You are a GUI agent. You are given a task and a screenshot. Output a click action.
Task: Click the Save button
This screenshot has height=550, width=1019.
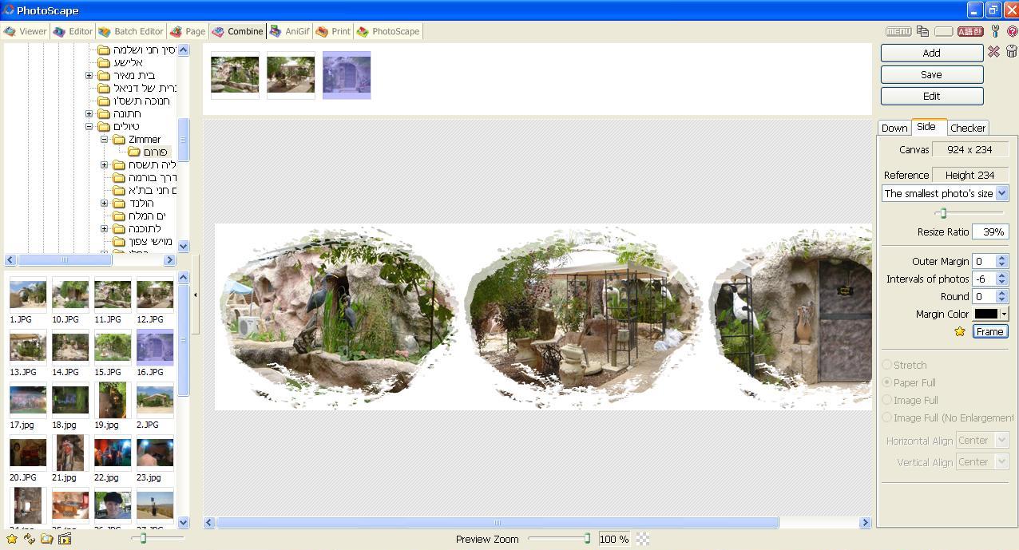(932, 74)
